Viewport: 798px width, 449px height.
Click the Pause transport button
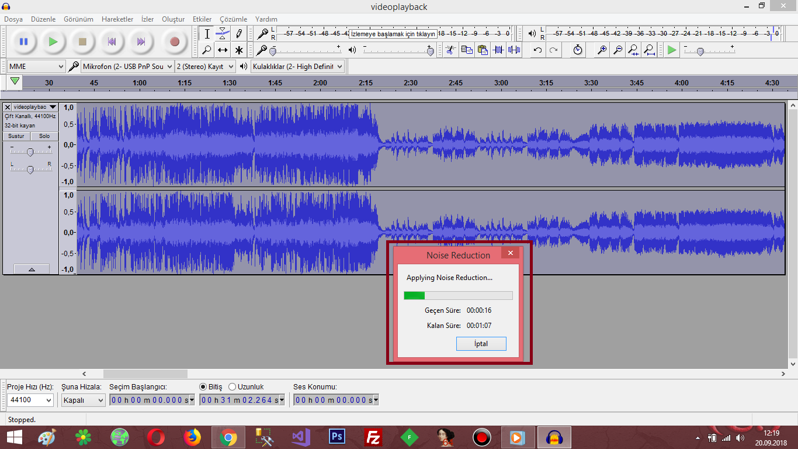pos(23,42)
